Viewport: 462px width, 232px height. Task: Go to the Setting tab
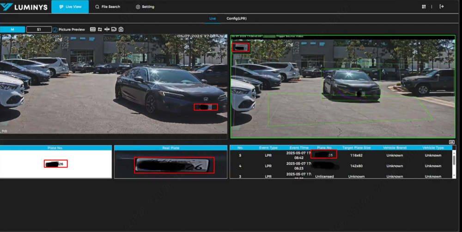click(145, 7)
